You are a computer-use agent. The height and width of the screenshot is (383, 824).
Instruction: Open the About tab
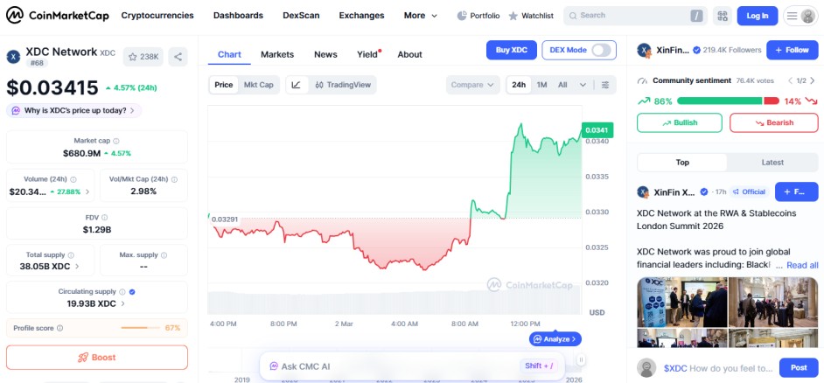click(410, 54)
